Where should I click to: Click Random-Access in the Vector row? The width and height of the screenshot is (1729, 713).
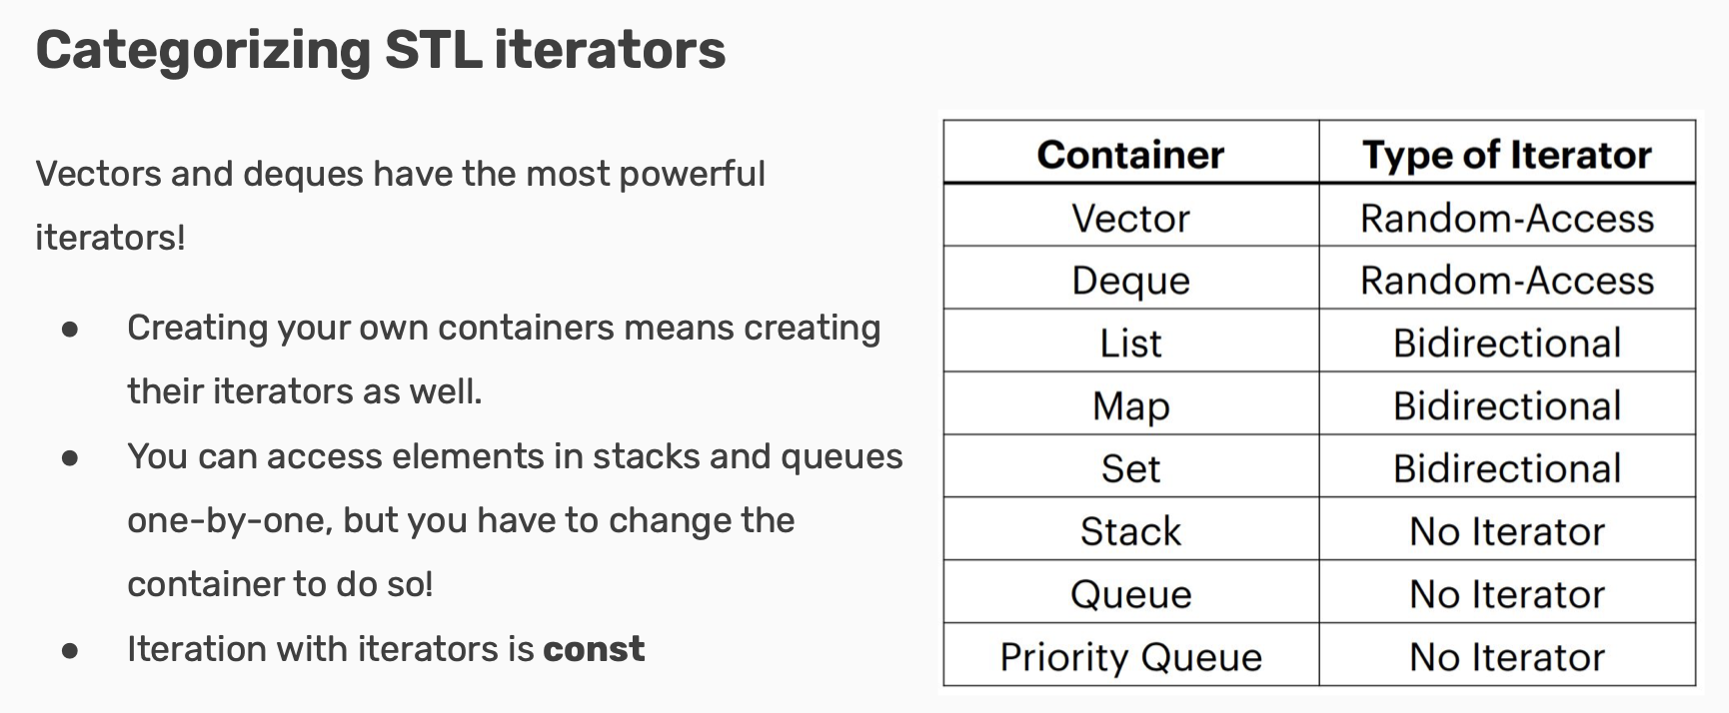pos(1506,218)
